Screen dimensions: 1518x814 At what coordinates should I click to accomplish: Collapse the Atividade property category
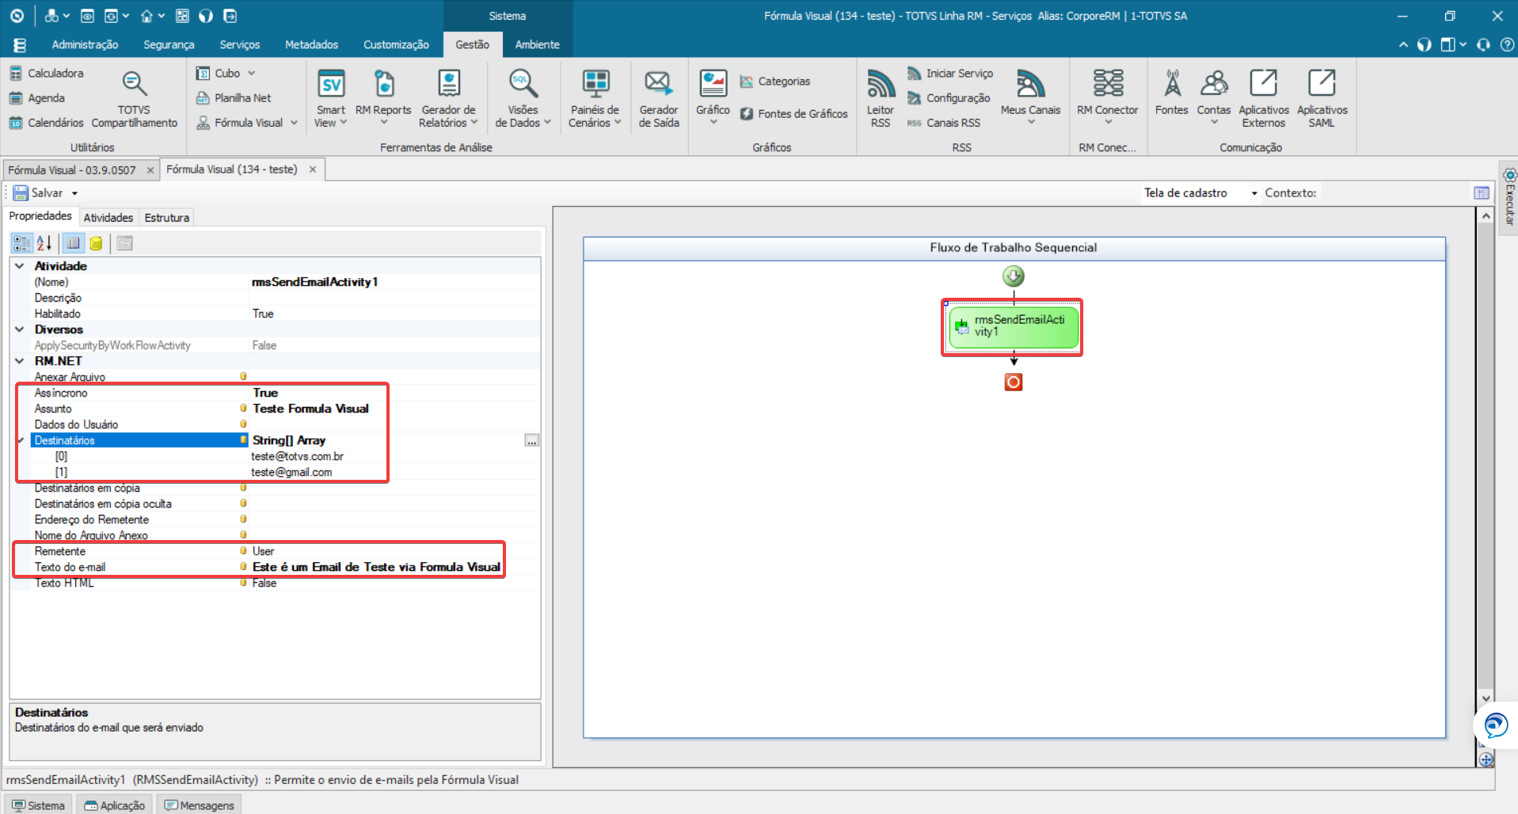coord(20,266)
